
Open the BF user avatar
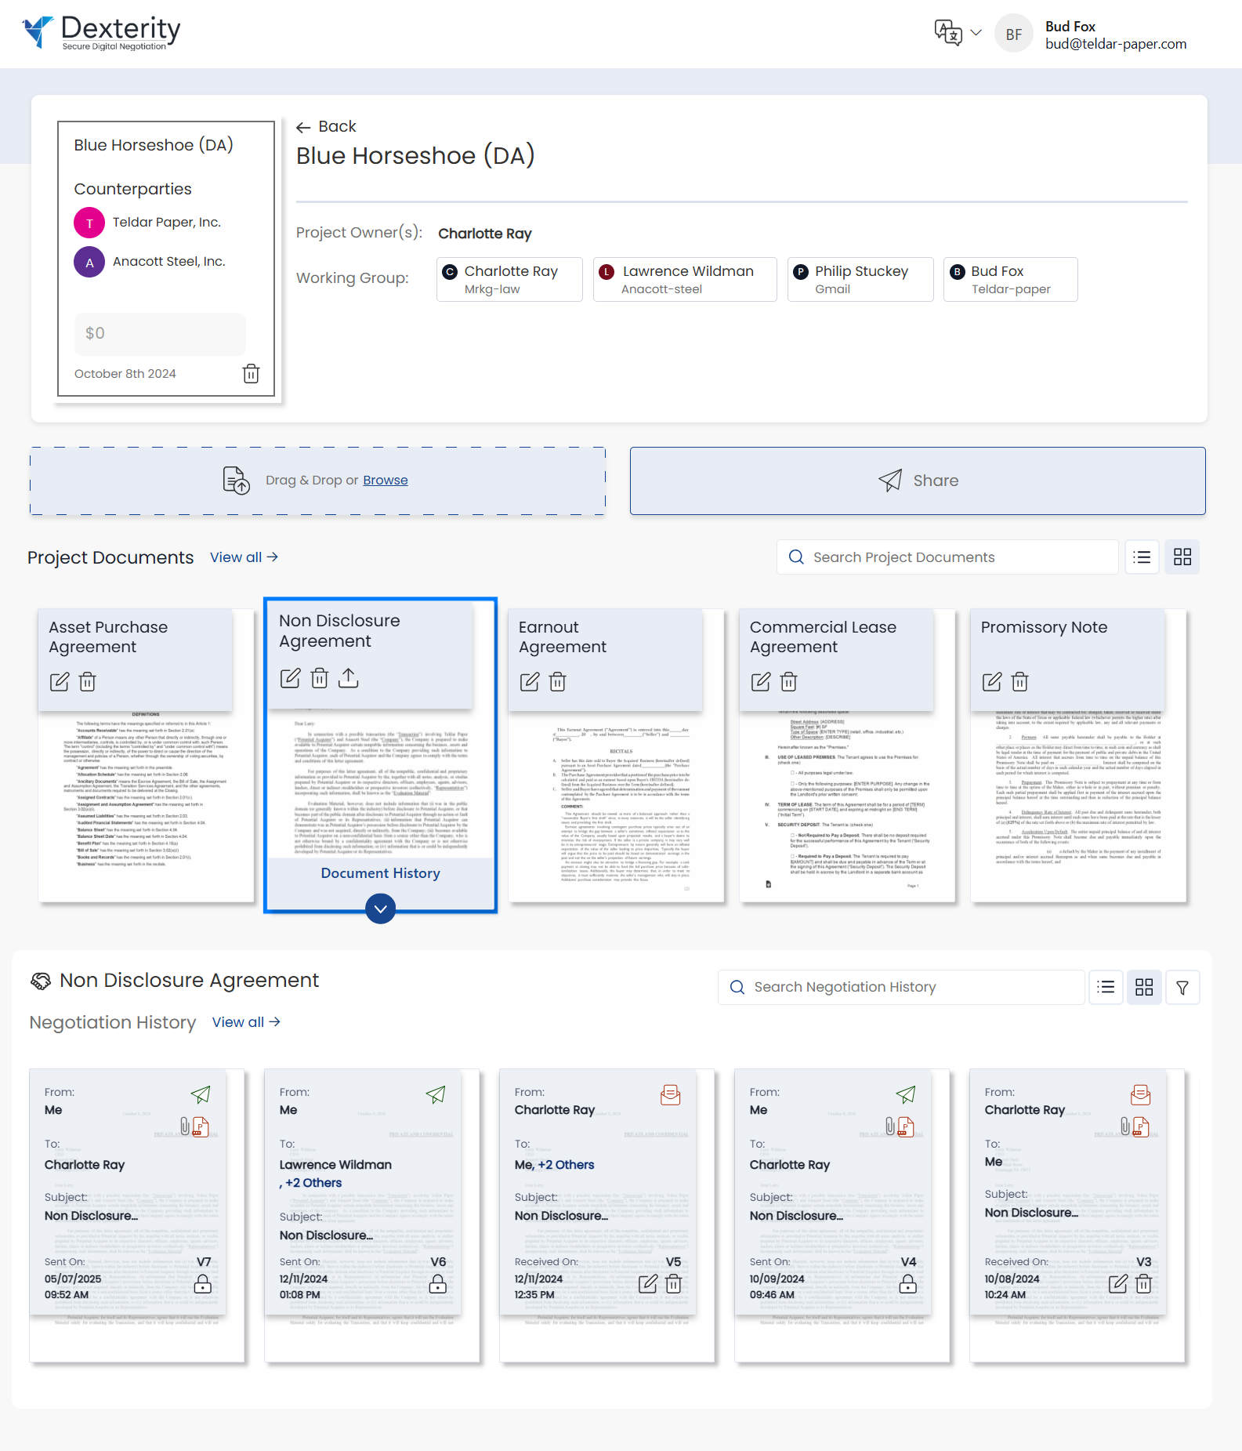[1014, 34]
